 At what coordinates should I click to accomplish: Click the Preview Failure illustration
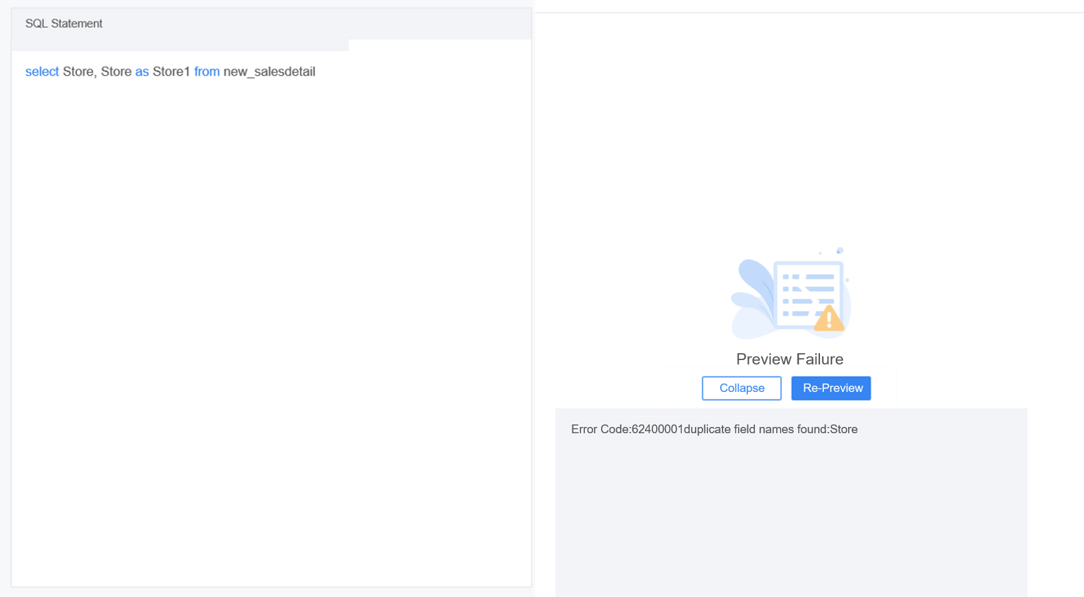click(789, 293)
